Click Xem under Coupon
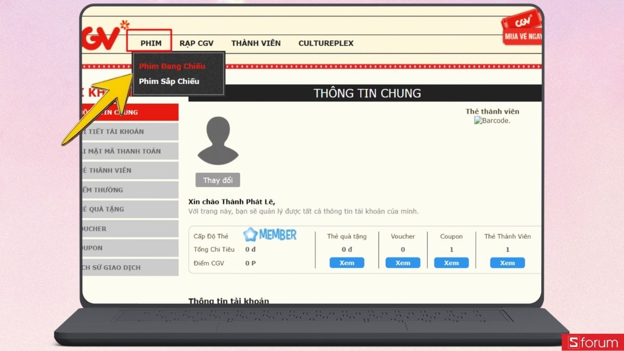Screen dimensions: 624x351 point(451,263)
